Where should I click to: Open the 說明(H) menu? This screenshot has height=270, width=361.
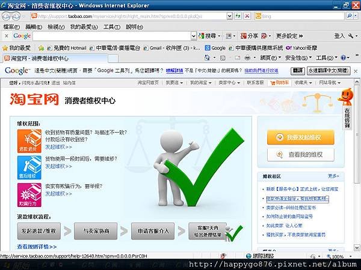click(134, 27)
